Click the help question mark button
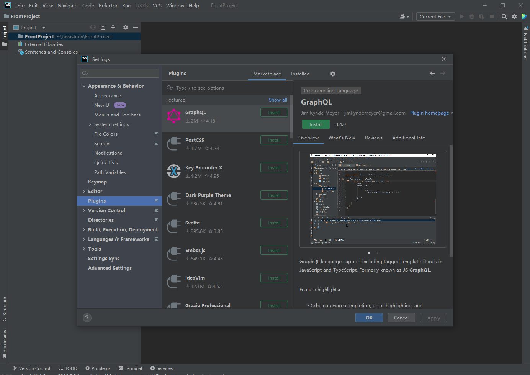The height and width of the screenshot is (375, 530). click(x=87, y=318)
